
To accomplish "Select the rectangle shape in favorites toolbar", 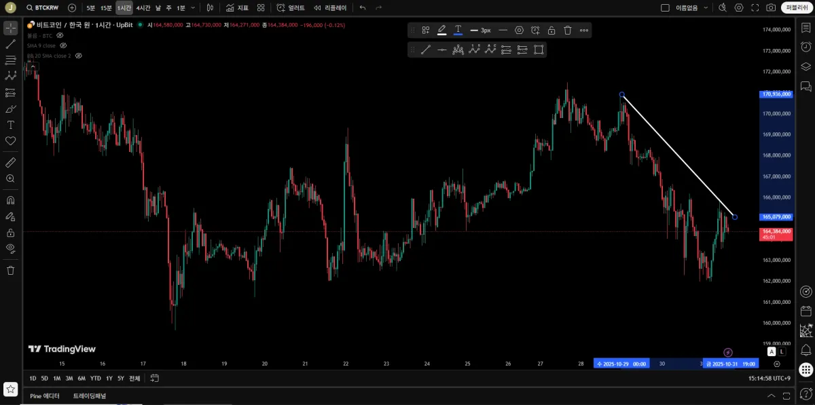I will coord(539,50).
